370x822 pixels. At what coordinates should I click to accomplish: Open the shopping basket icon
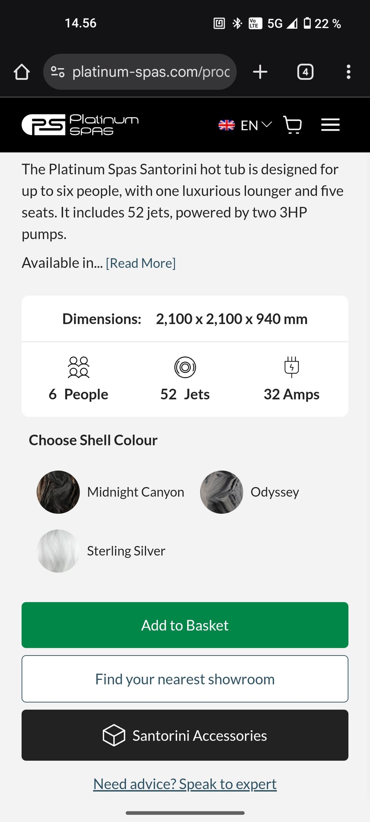[293, 125]
